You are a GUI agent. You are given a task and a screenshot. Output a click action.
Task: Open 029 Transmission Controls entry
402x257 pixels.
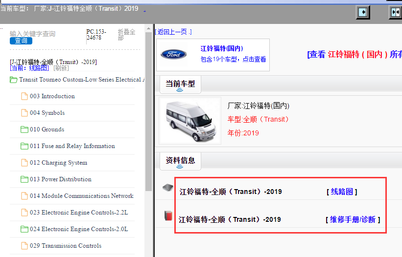(66, 246)
